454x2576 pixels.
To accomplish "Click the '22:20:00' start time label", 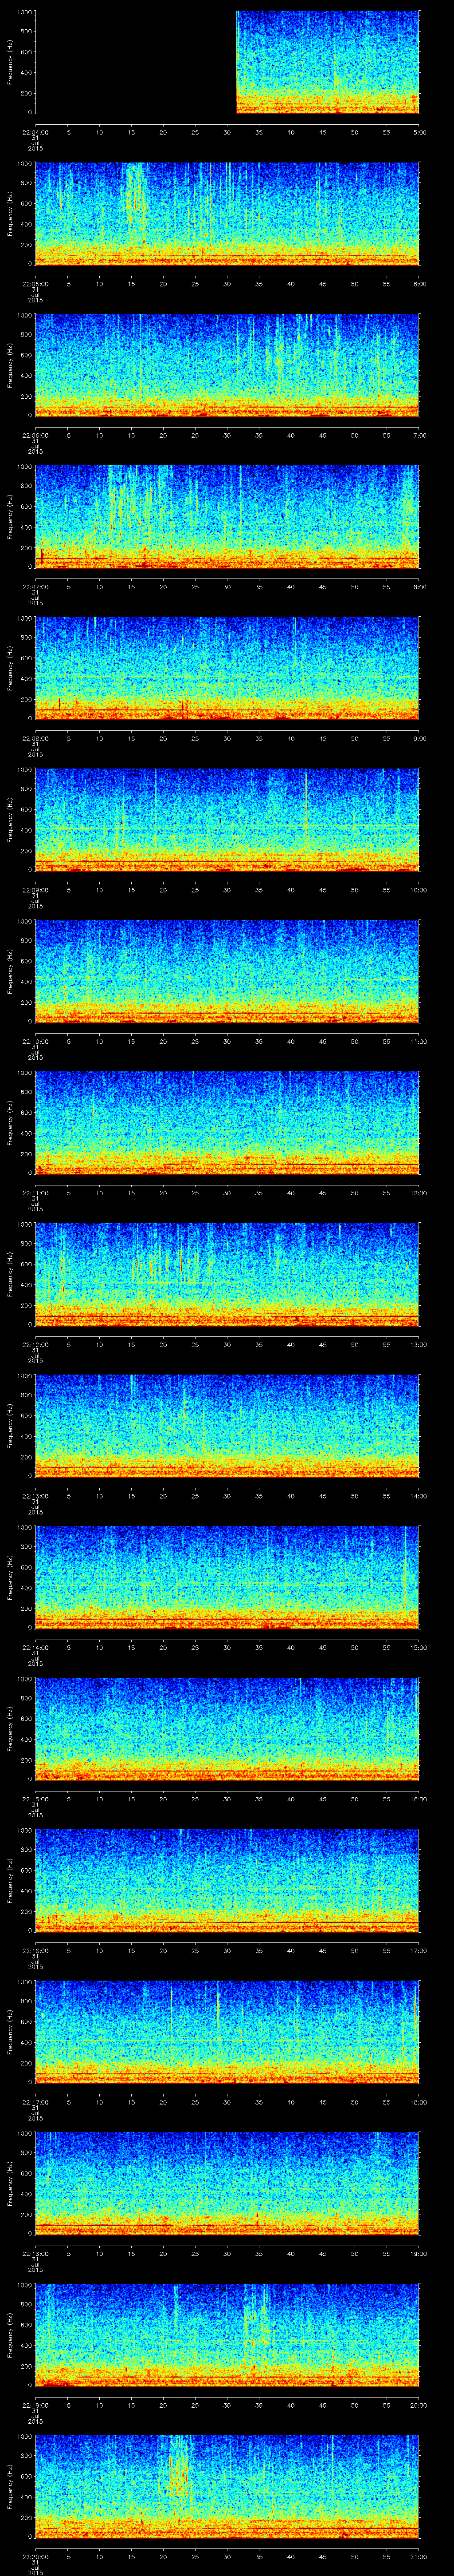I will click(x=35, y=2556).
